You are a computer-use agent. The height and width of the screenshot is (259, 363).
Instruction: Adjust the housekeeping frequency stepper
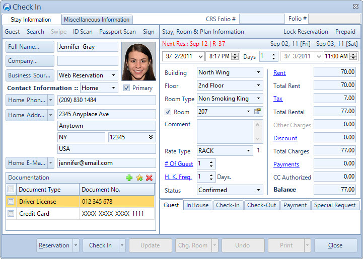point(211,177)
